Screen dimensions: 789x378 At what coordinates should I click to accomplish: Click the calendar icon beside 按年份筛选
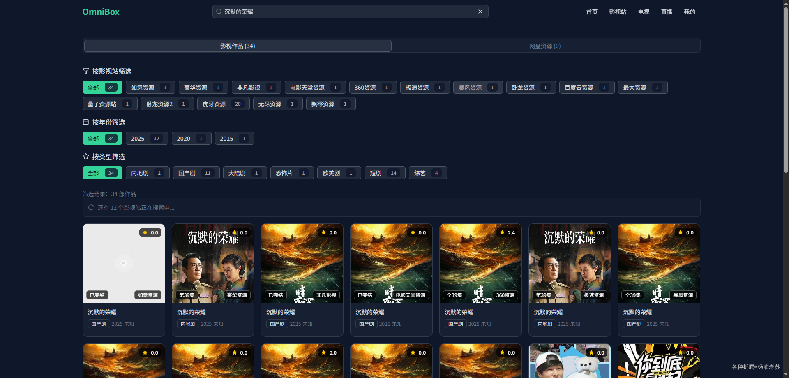(x=86, y=122)
